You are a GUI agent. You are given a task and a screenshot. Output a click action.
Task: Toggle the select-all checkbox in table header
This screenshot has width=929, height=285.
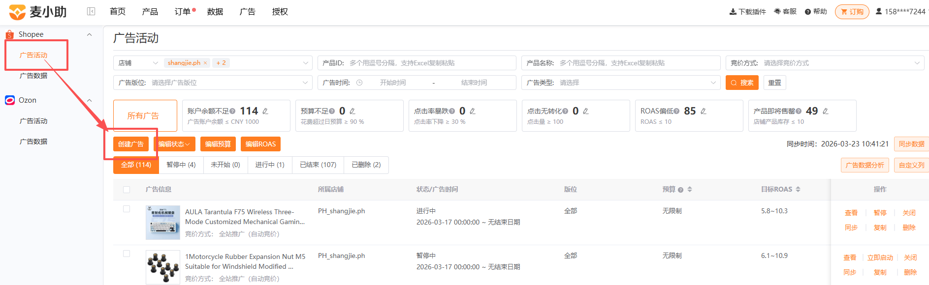(127, 190)
